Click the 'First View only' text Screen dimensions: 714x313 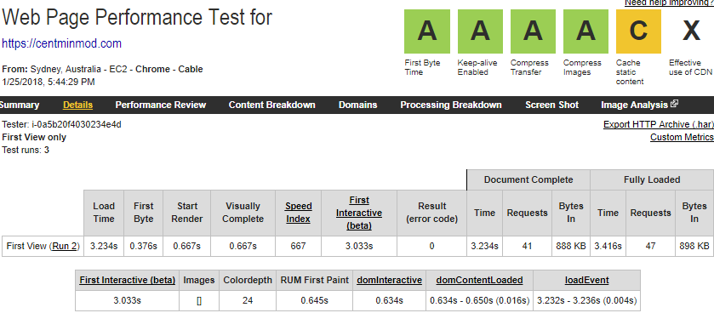[x=34, y=137]
